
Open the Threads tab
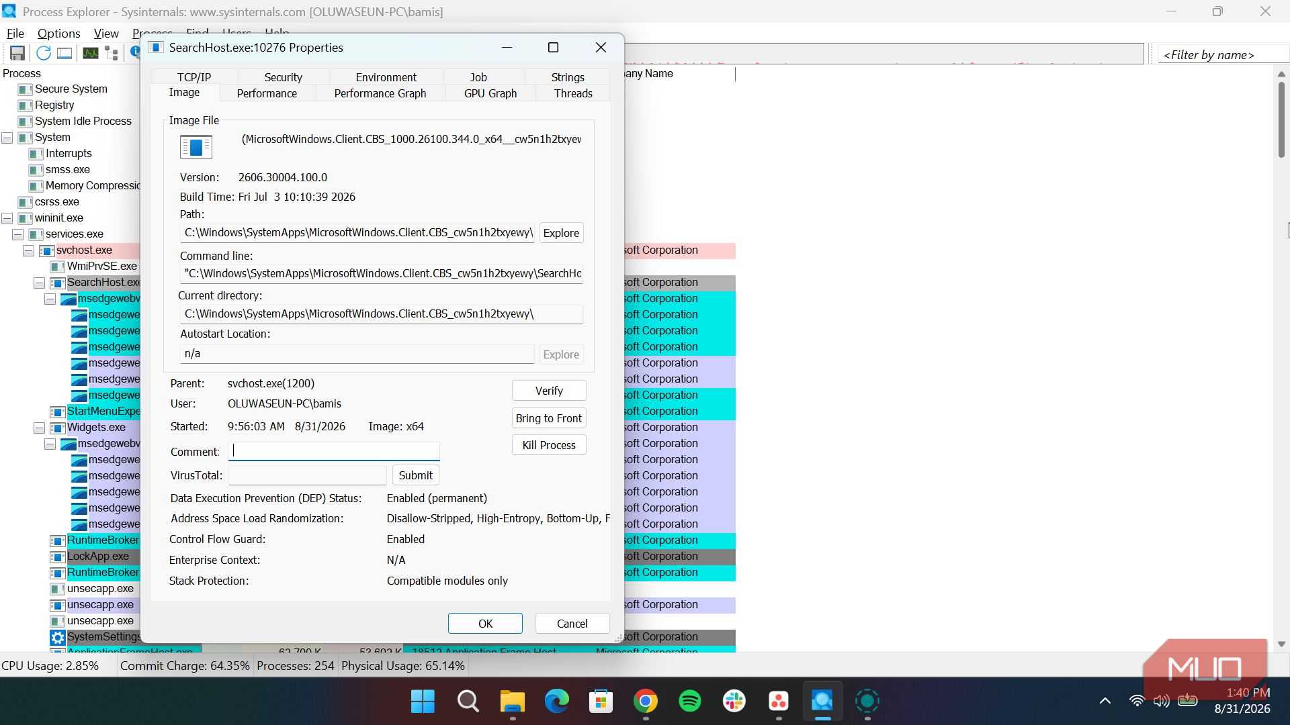[573, 93]
